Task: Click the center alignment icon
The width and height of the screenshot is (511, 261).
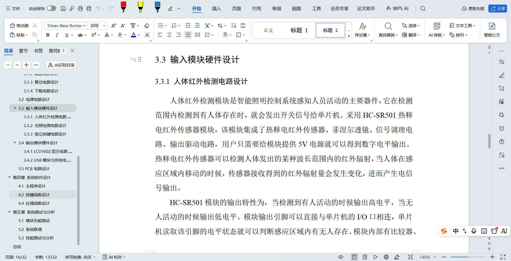Action: (x=169, y=35)
